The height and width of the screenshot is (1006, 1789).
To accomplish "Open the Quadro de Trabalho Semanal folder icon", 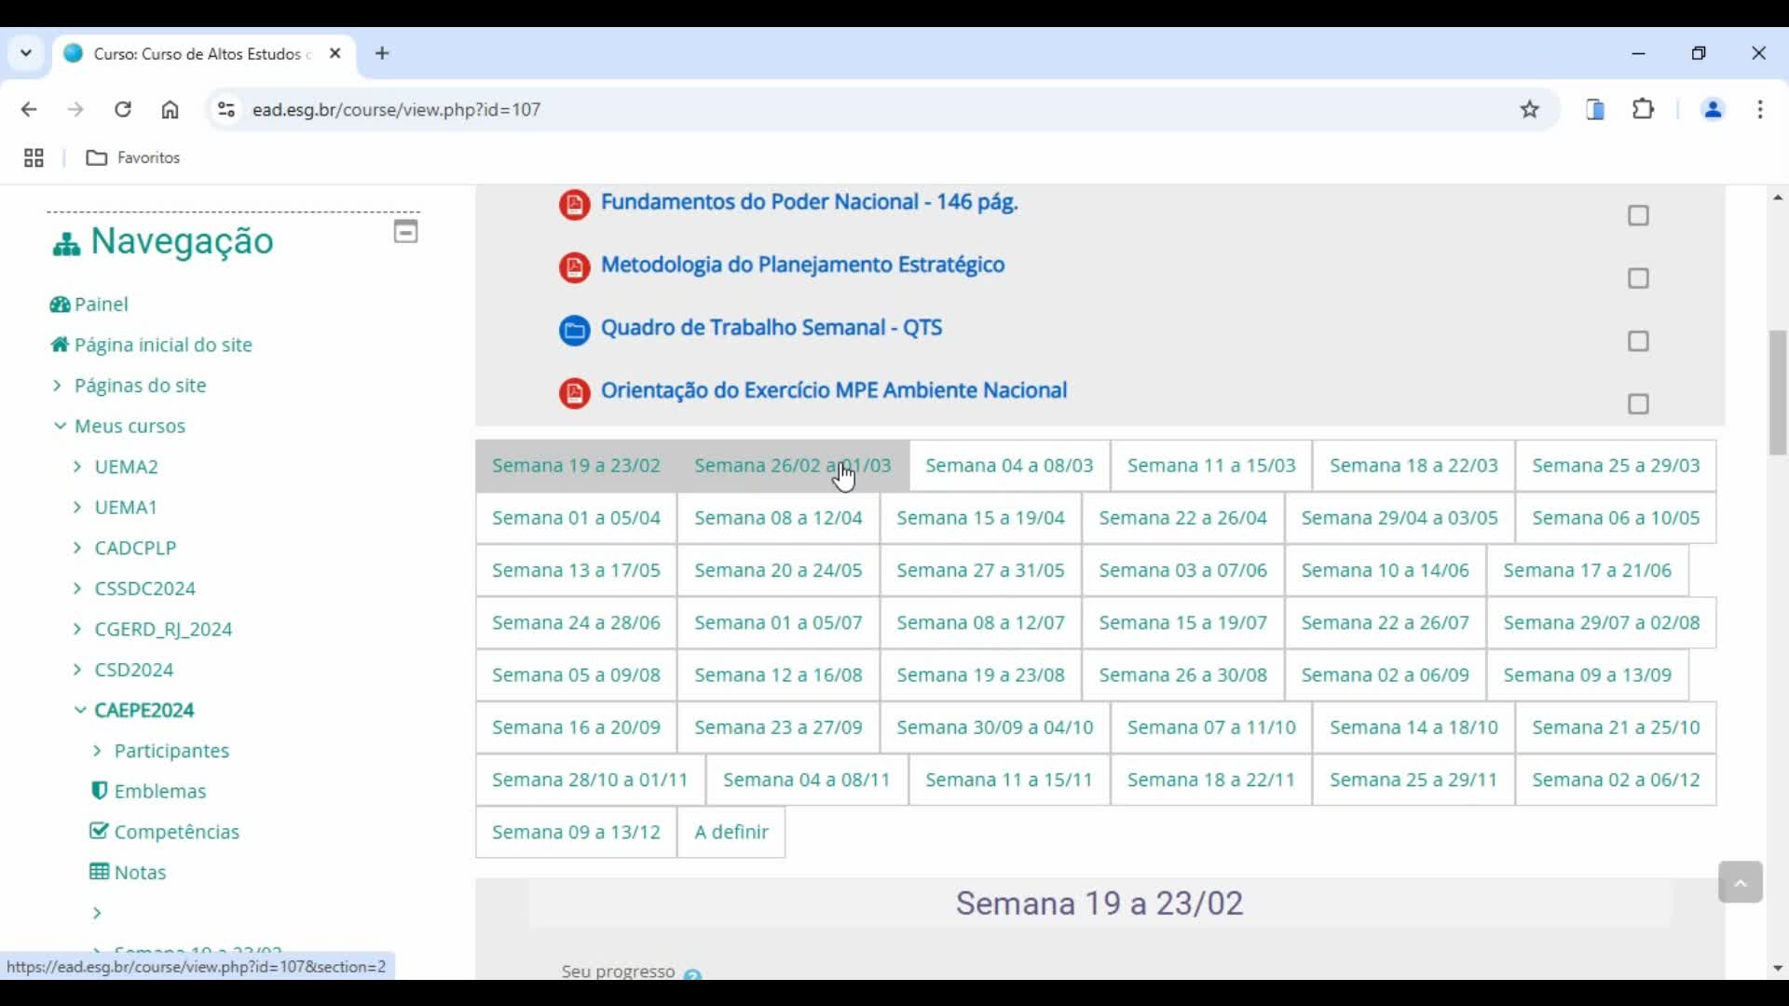I will click(x=574, y=330).
